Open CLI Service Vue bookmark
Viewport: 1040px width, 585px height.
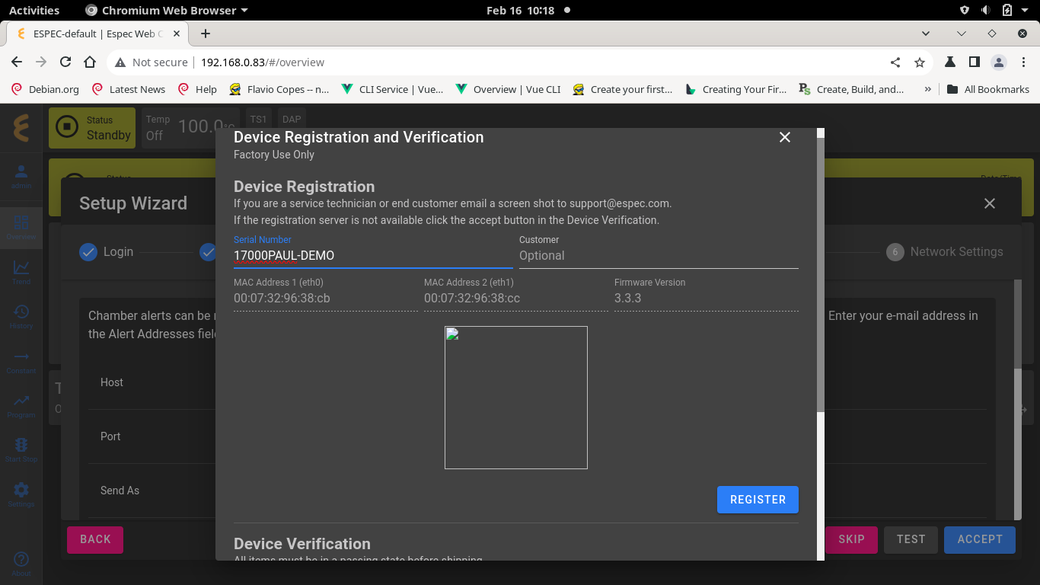(393, 89)
